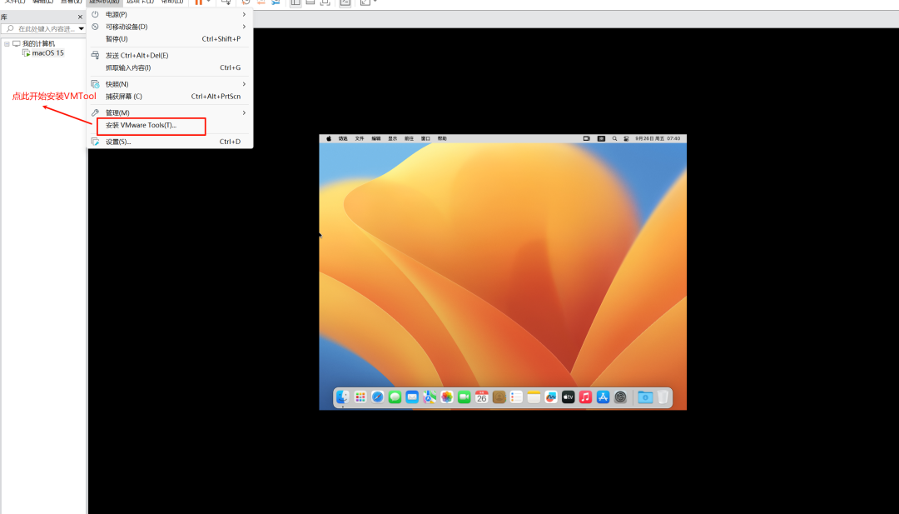
Task: Open the 管理(M) submenu
Action: click(169, 113)
